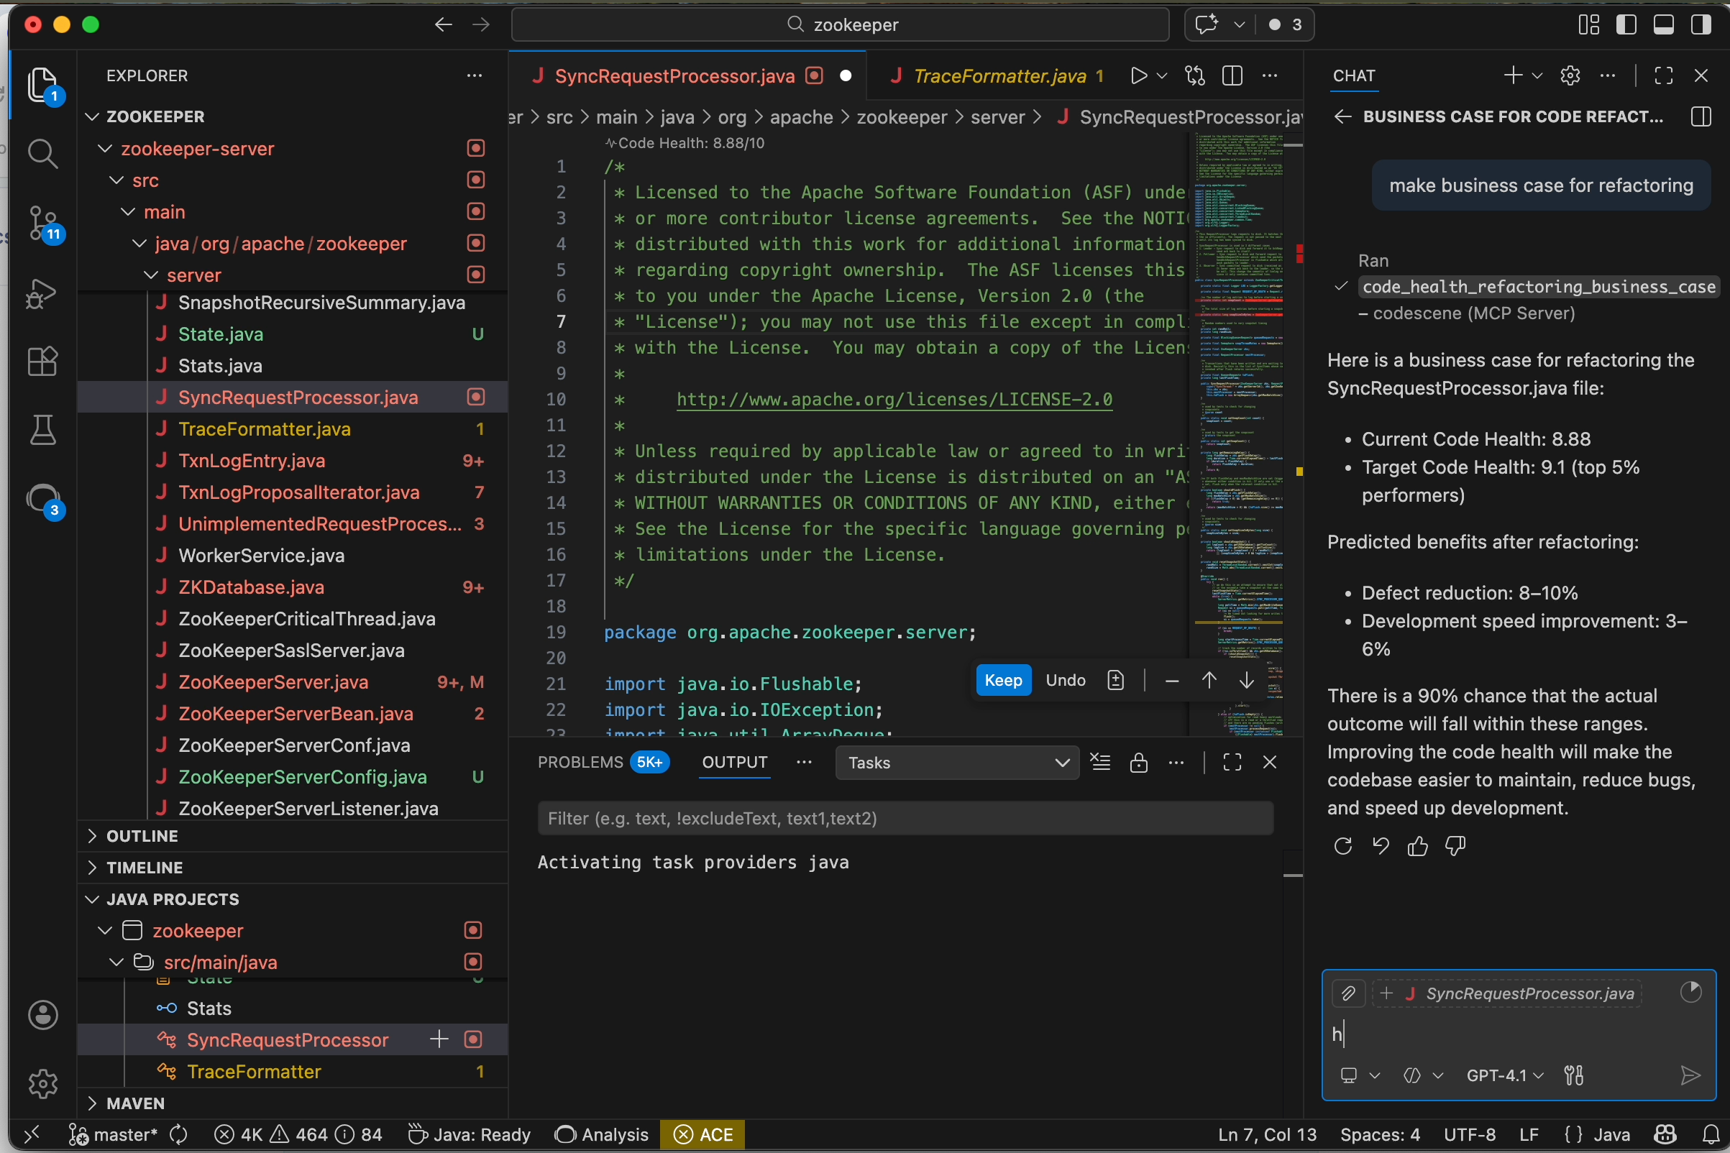
Task: Expand the OUTLINE section
Action: coord(142,836)
